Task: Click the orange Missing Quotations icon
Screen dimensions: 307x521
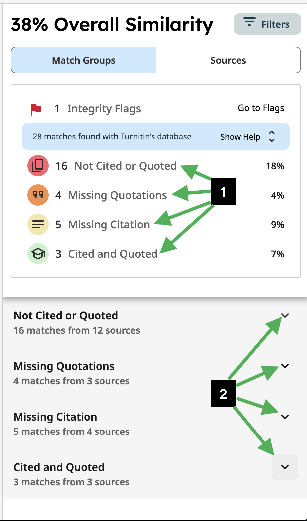Action: pos(38,195)
